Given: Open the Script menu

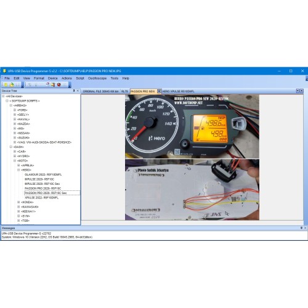Looking at the screenshot, I should 80,78.
